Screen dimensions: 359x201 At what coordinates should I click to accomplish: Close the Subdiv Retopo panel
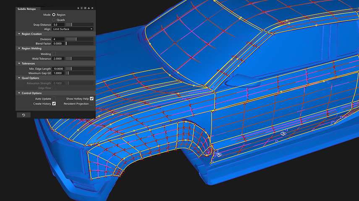[92, 8]
